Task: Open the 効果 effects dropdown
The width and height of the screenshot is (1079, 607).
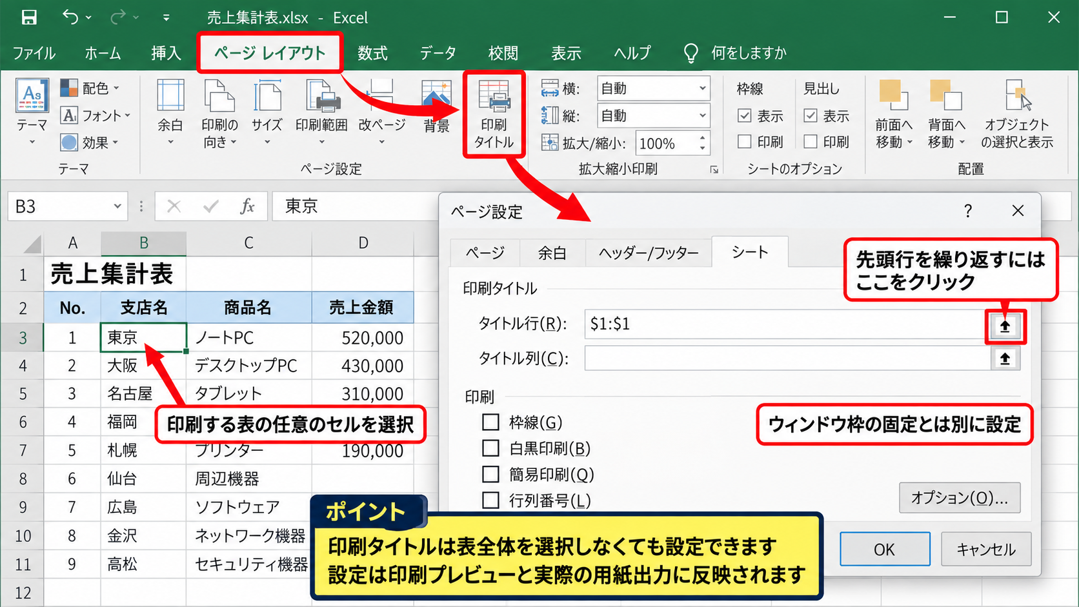Action: pyautogui.click(x=90, y=143)
